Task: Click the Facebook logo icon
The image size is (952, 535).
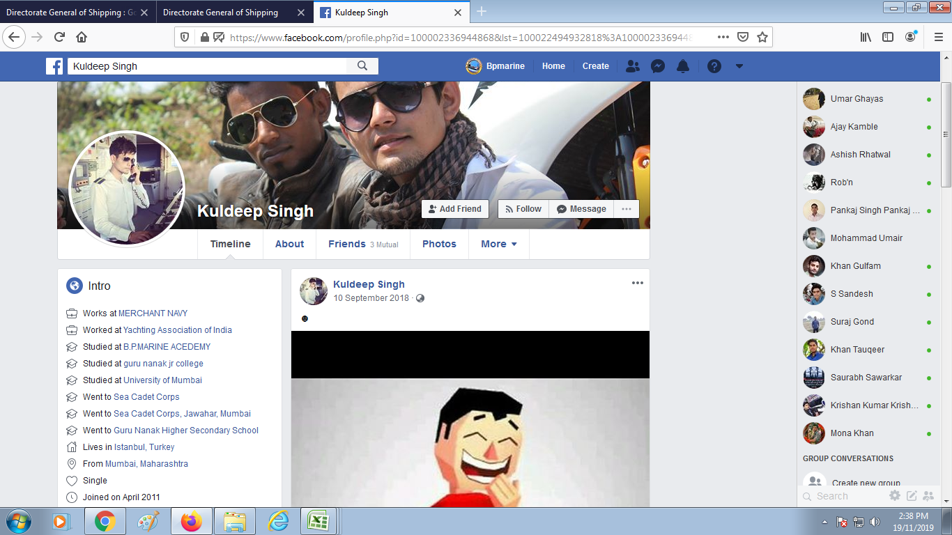Action: 54,66
